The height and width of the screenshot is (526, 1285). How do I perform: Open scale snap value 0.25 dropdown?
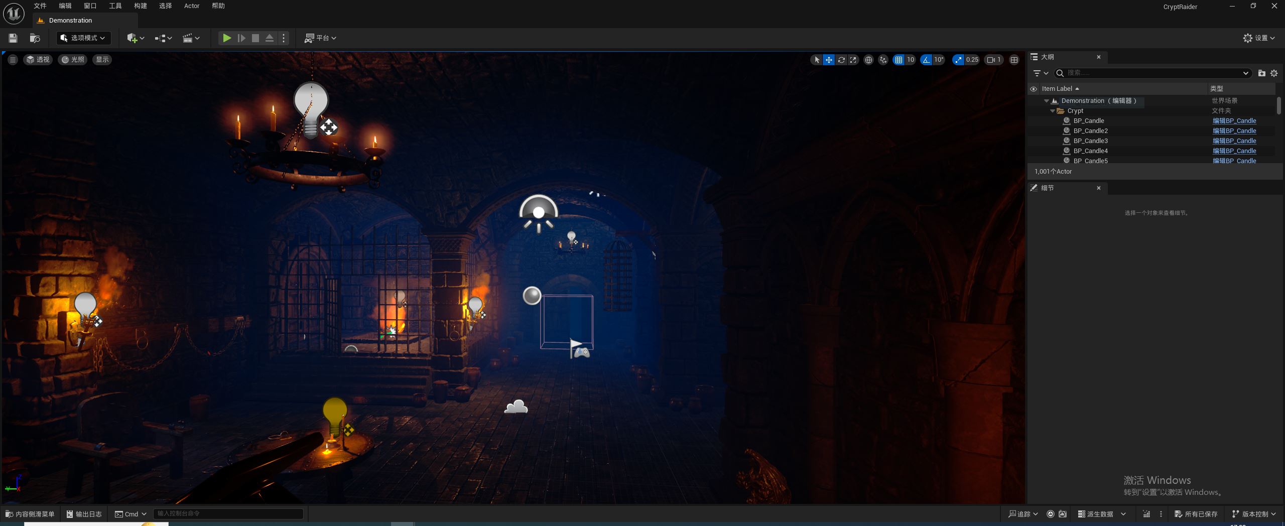pyautogui.click(x=972, y=60)
